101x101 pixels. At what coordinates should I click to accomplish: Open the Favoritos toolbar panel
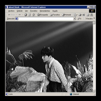[55, 15]
